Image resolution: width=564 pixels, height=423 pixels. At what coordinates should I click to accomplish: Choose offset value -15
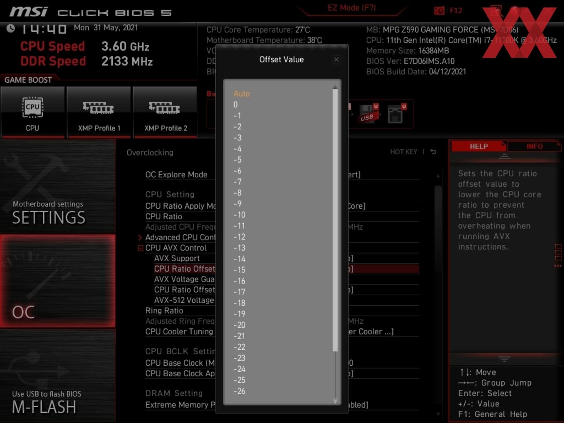tap(239, 270)
